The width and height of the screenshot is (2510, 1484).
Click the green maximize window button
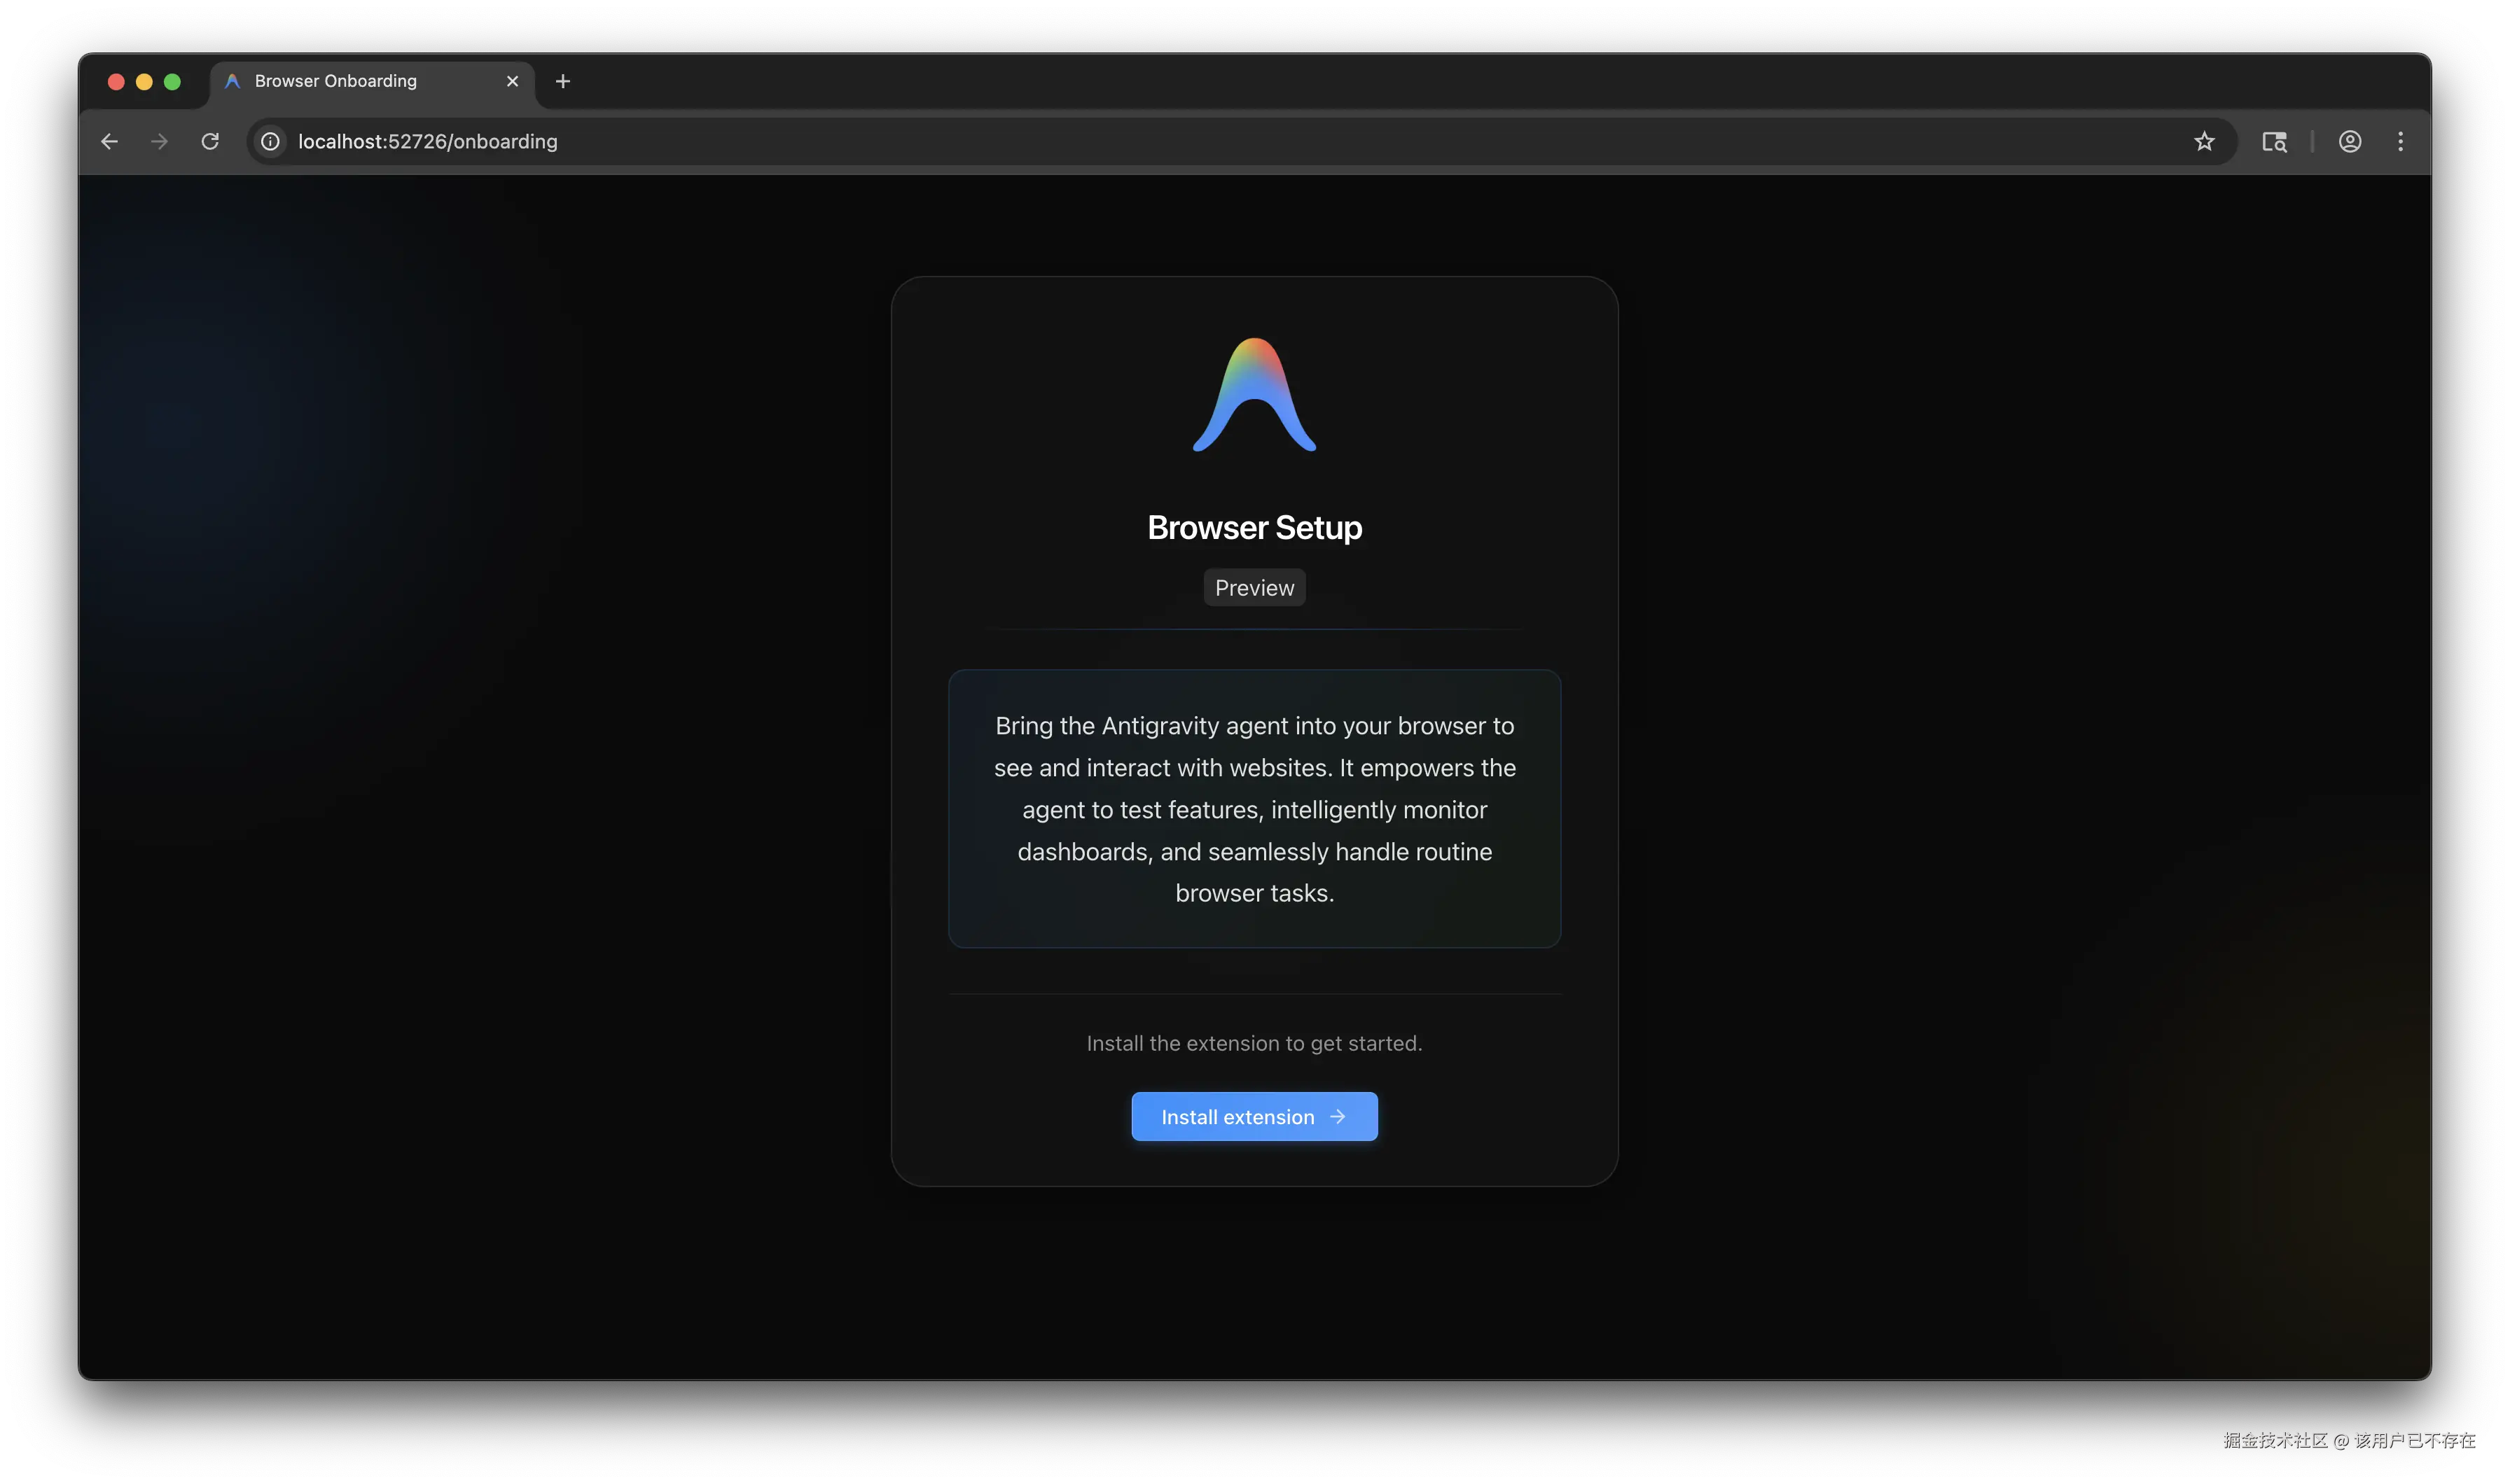tap(172, 81)
